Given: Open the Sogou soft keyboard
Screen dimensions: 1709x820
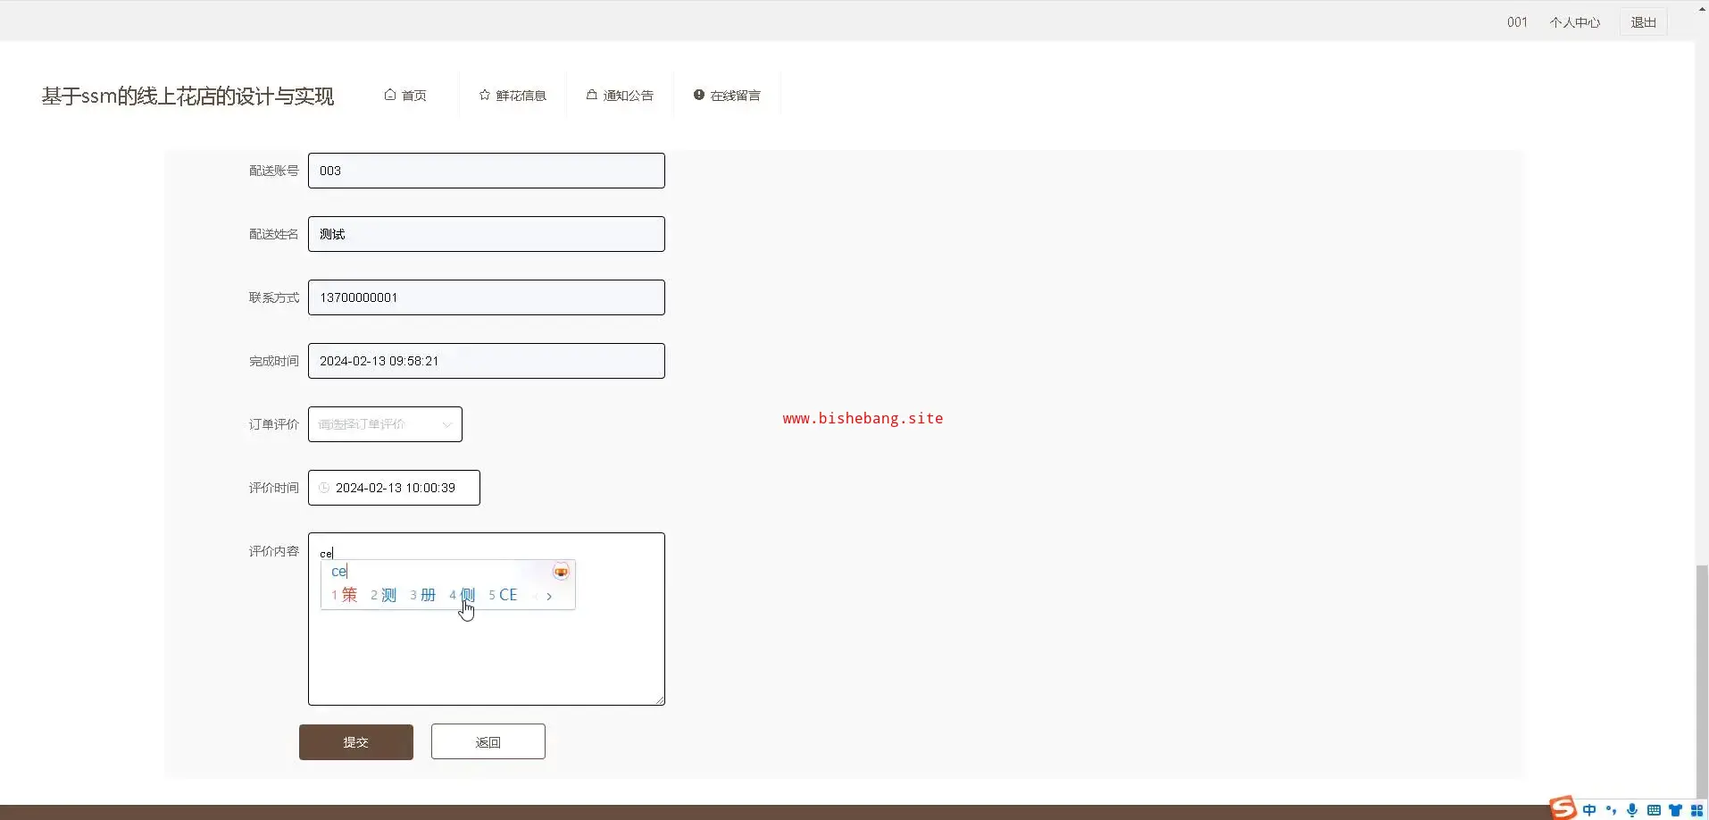Looking at the screenshot, I should 1654,810.
